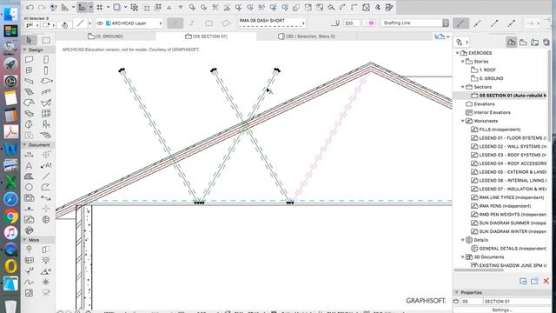Click the Measure tool icon in toolbar

(x=65, y=7)
